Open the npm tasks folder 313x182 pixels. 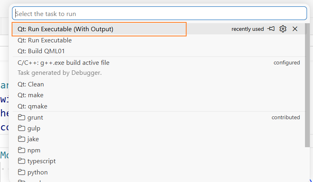[159, 150]
